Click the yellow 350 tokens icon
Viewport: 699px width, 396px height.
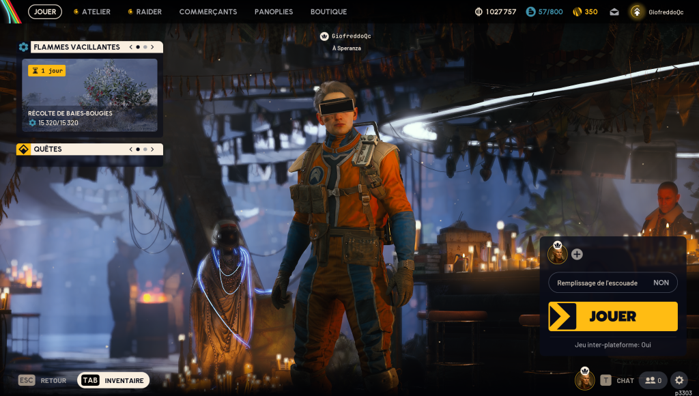577,12
